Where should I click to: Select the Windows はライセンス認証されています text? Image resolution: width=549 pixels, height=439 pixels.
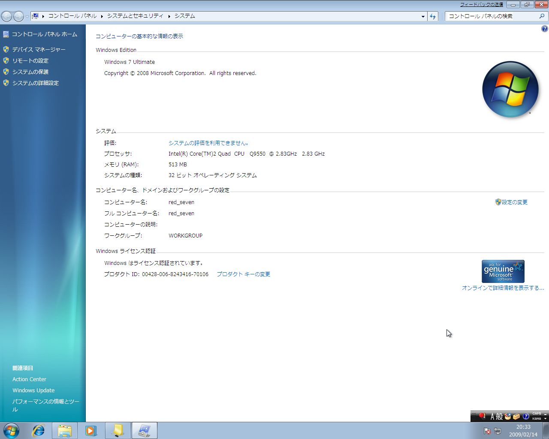[154, 263]
